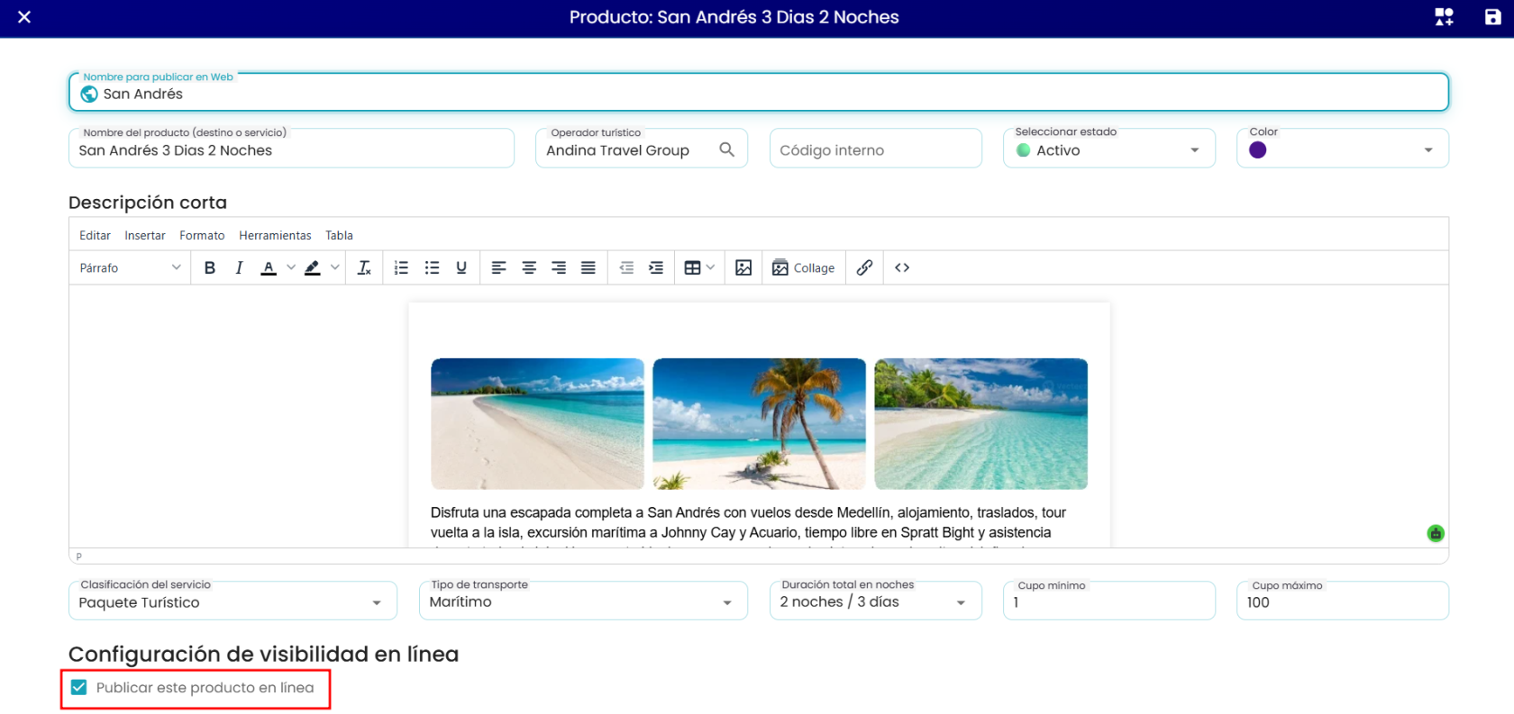Open the Color picker dropdown
This screenshot has width=1514, height=714.
pos(1343,149)
